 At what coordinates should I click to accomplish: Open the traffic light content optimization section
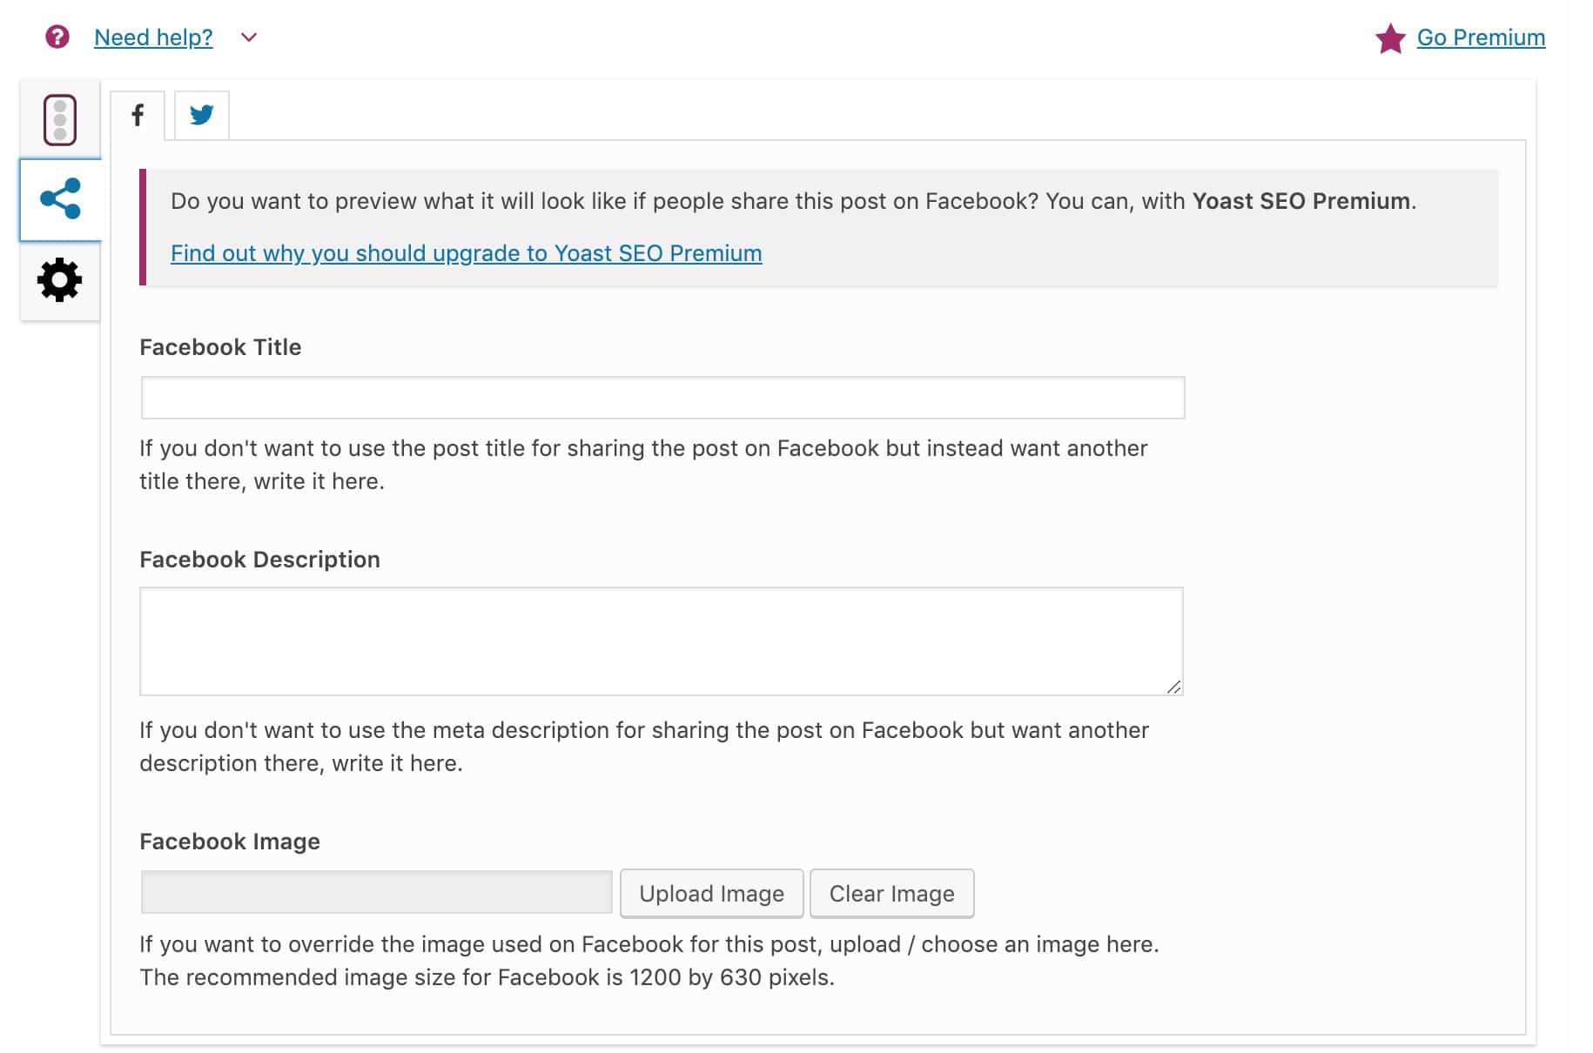(60, 119)
